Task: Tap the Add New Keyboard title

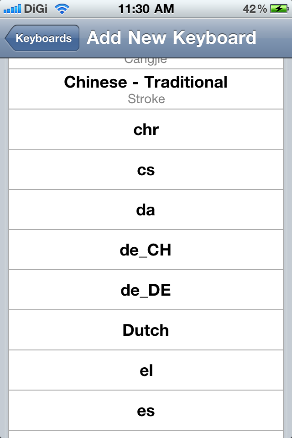Action: [172, 38]
